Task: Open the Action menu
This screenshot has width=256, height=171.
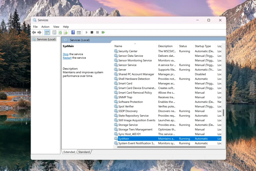Action: coord(45,27)
